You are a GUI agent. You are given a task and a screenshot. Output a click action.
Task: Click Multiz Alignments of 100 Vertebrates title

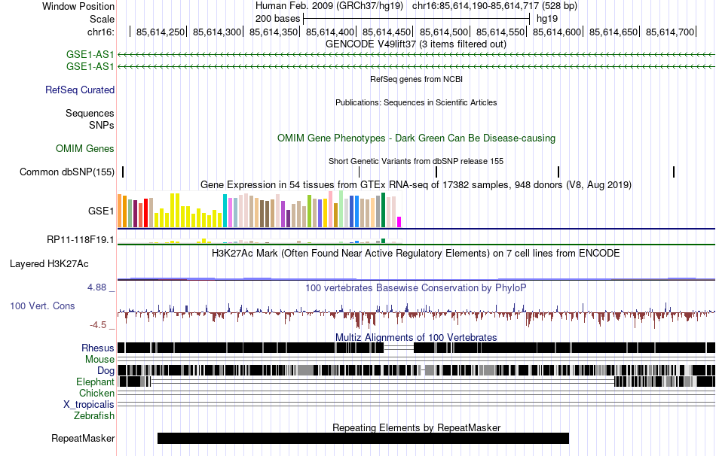416,337
